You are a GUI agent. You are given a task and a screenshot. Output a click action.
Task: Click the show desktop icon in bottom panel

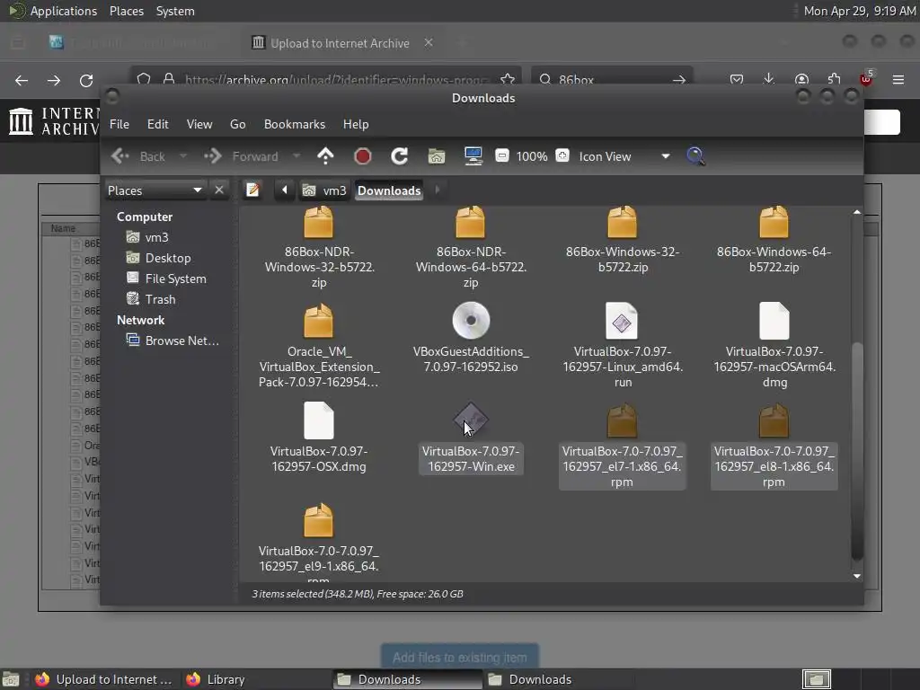(11, 679)
